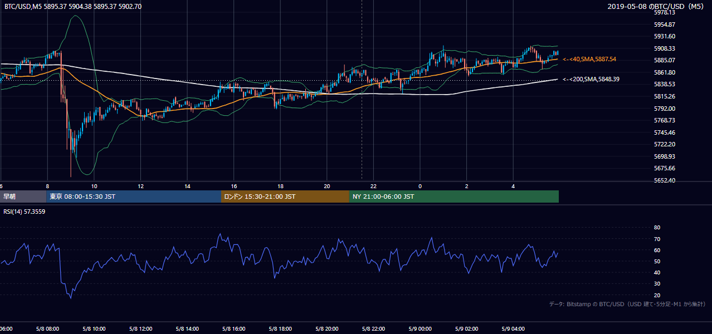
Task: Click hour tick 18 below the candlestick chart
Action: coord(280,186)
